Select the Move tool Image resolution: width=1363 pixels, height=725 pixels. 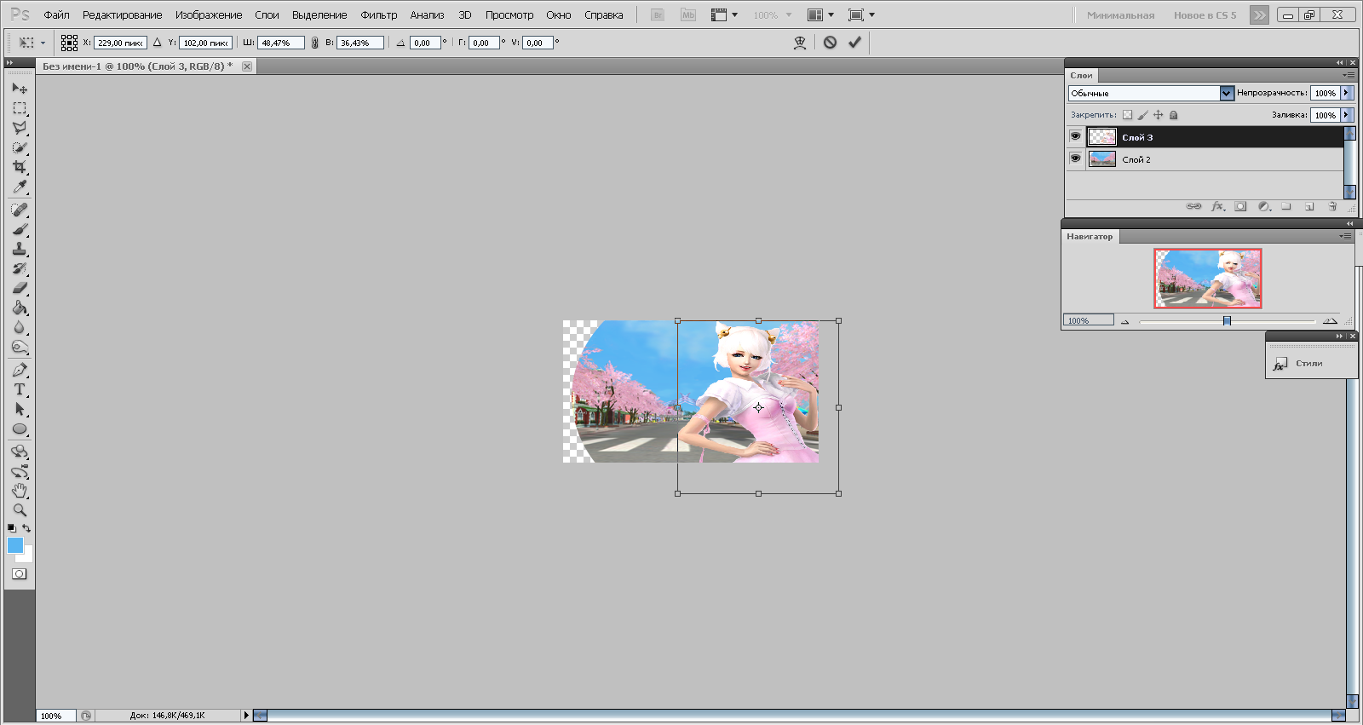[20, 89]
